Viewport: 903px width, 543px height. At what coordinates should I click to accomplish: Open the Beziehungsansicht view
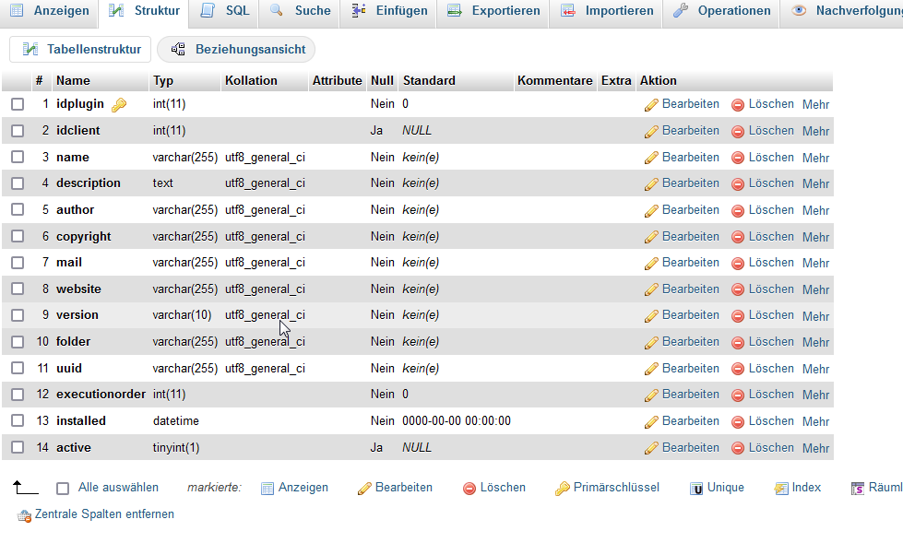pos(236,50)
